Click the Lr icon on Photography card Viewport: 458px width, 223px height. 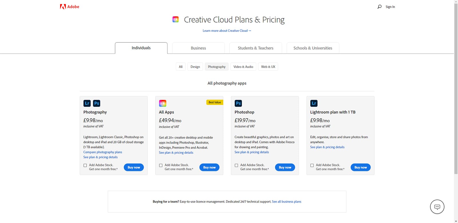click(87, 103)
